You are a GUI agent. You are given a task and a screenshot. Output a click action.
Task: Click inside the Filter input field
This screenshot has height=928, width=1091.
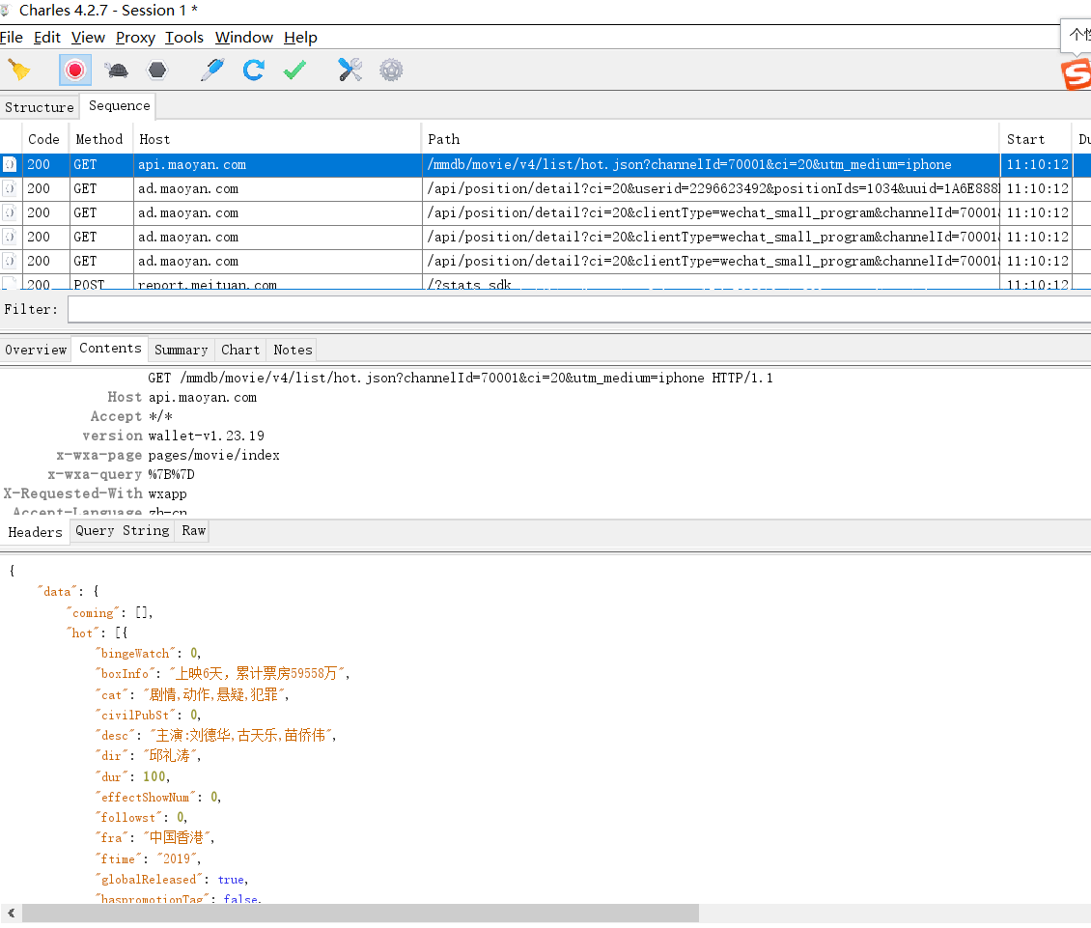[579, 309]
